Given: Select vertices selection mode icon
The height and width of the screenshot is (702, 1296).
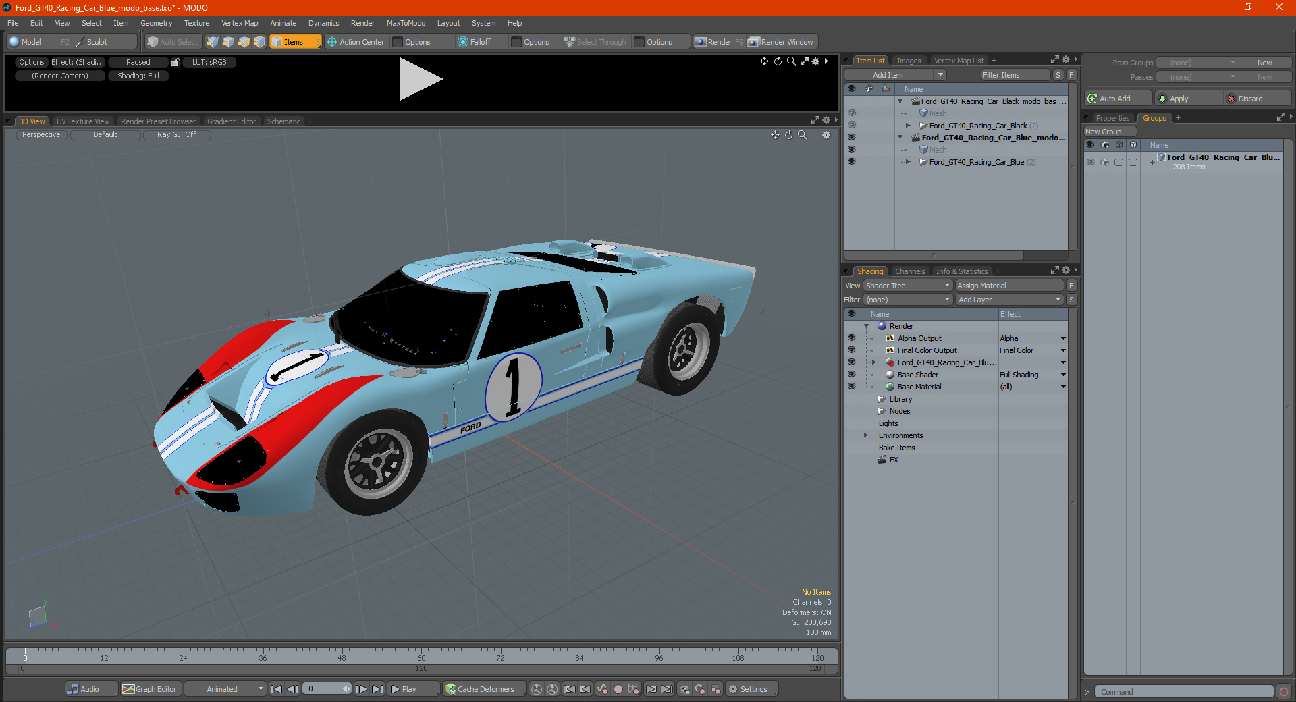Looking at the screenshot, I should (x=213, y=42).
